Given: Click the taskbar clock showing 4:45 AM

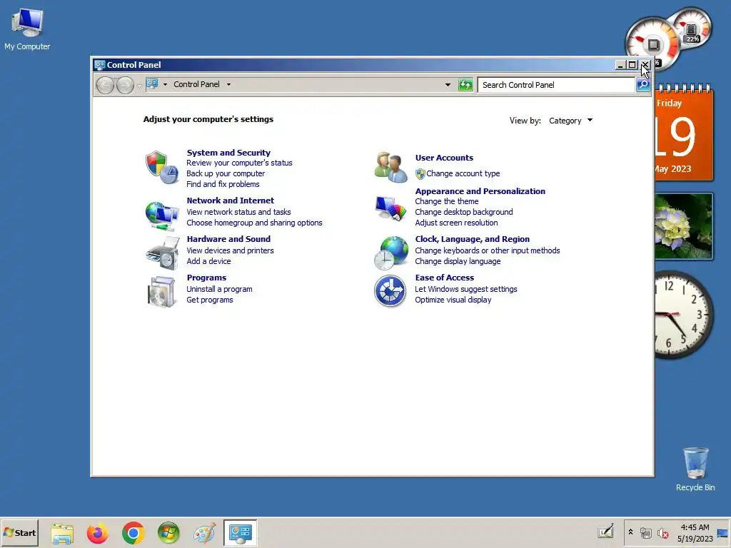Looking at the screenshot, I should pyautogui.click(x=695, y=532).
